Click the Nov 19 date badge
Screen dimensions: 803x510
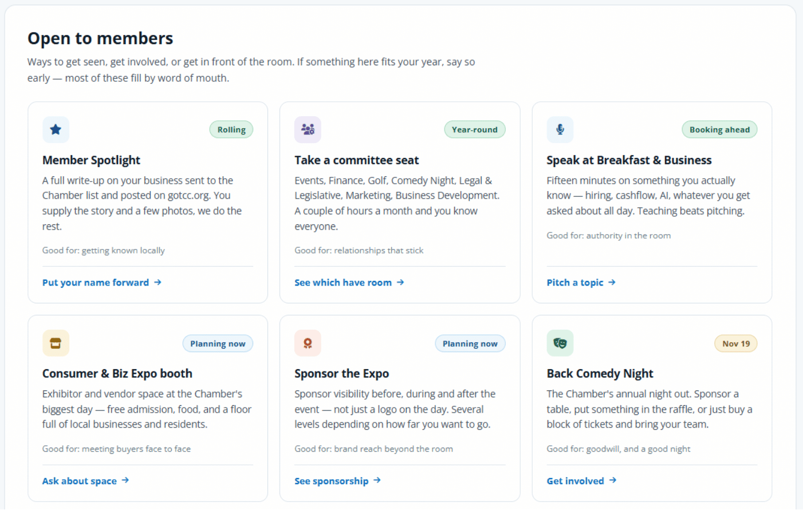(x=736, y=343)
